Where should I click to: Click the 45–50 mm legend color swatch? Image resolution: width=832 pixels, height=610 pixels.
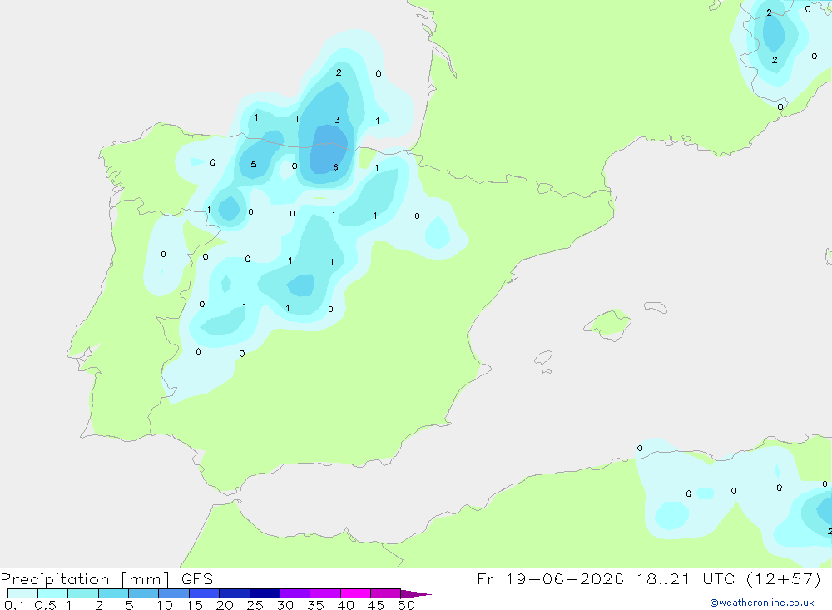tap(385, 593)
